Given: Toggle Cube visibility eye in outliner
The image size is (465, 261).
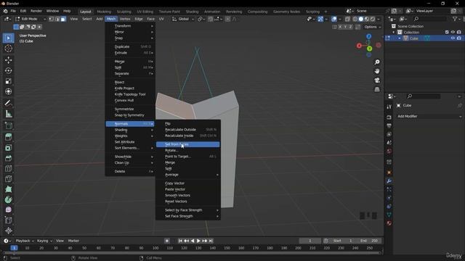Looking at the screenshot, I should coord(453,38).
